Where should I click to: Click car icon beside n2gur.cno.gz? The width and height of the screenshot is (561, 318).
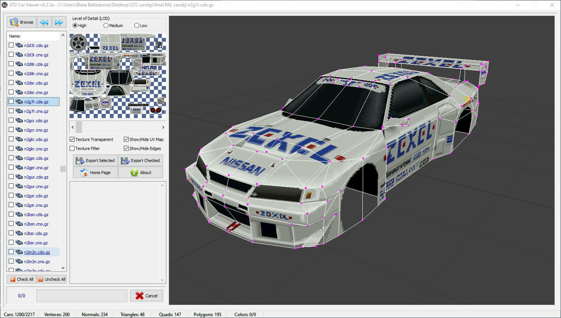tap(19, 186)
